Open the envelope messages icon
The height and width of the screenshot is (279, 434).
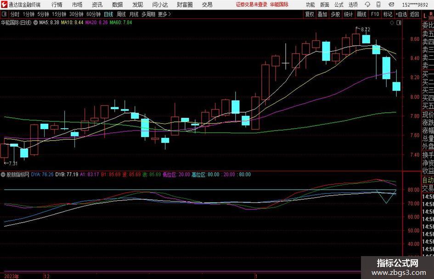pyautogui.click(x=391, y=5)
